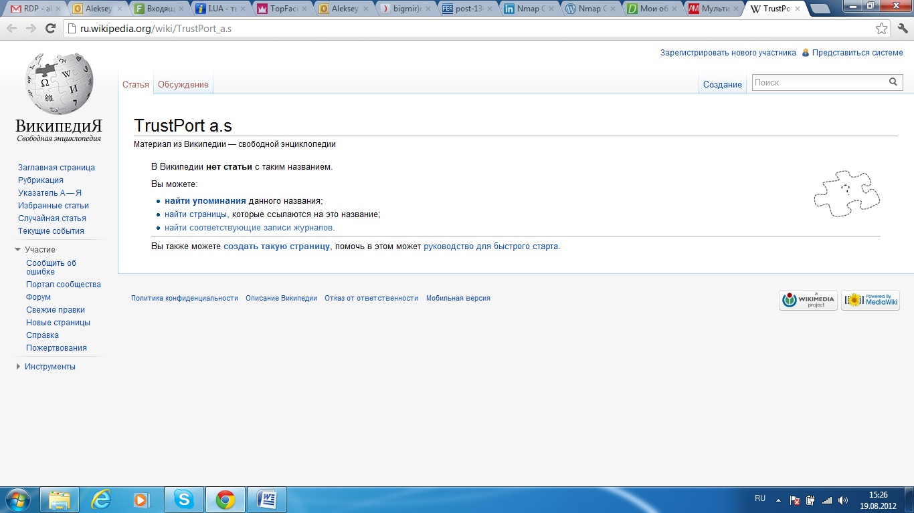Open Рубрикация in sidebar

coord(41,180)
